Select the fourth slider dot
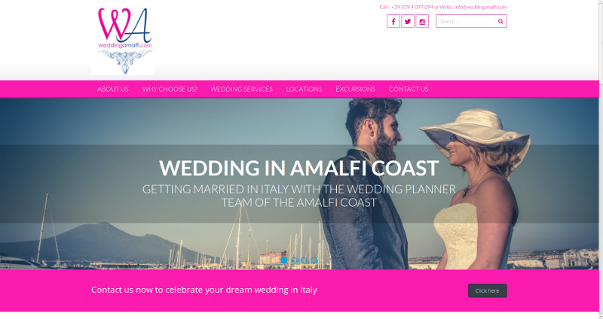 (x=314, y=260)
